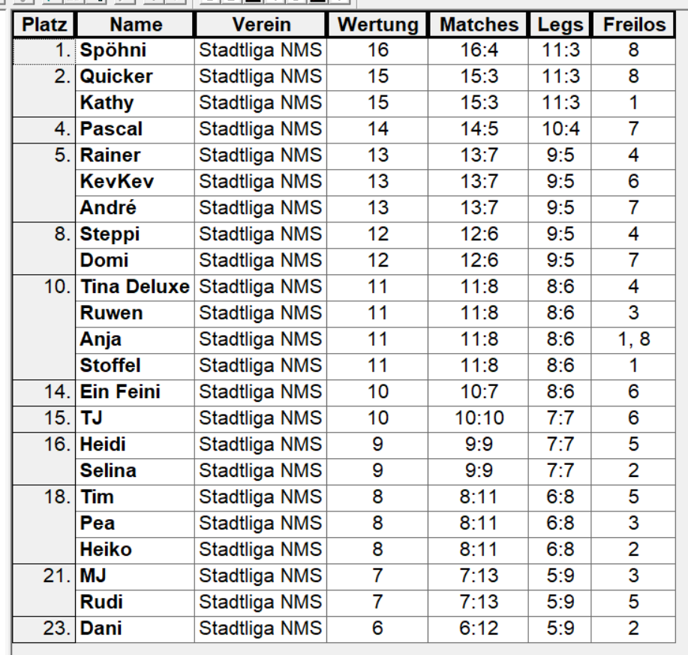Viewport: 688px width, 655px height.
Task: Select player Spöhni in the name column
Action: tap(113, 51)
